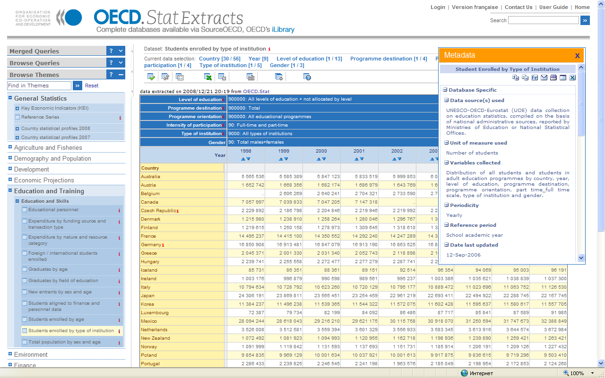Collapse Data source(s) used section
The height and width of the screenshot is (378, 605).
coord(446,100)
